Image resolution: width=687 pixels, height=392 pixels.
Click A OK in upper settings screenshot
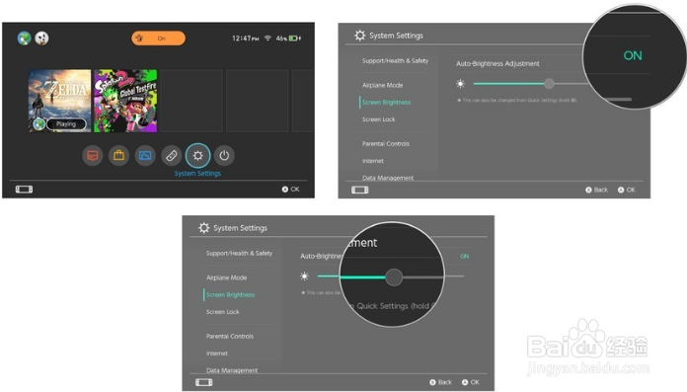click(627, 190)
